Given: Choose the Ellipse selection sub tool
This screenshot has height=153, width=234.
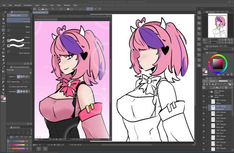Looking at the screenshot, I should coord(19,25).
